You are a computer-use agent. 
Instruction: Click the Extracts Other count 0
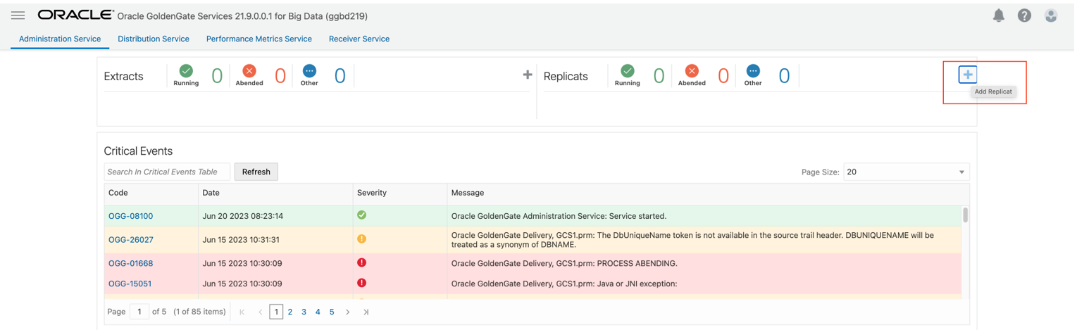point(340,75)
